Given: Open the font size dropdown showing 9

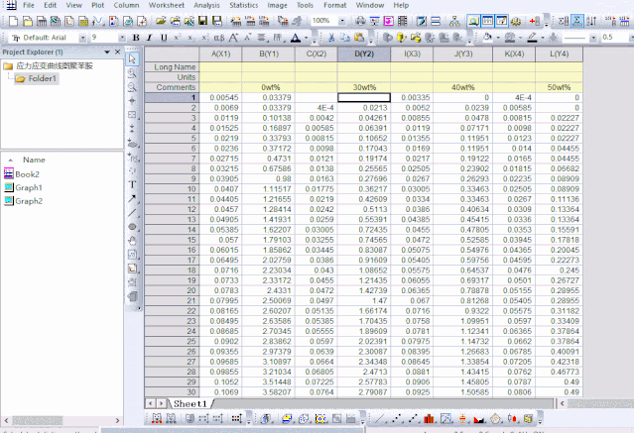Looking at the screenshot, I should pos(122,38).
